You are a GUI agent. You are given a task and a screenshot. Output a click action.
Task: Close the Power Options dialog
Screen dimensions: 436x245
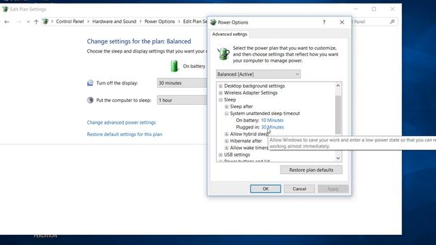[x=342, y=22]
